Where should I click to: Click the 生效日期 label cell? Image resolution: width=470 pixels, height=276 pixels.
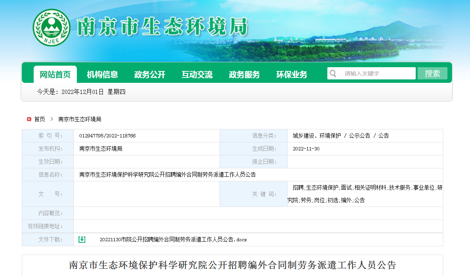48,161
